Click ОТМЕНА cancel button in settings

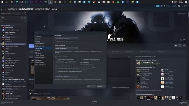coord(101,86)
